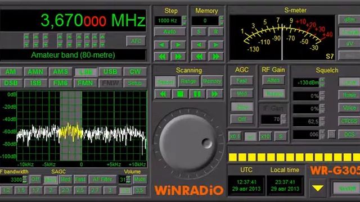360x202 pixels.
Task: Adjust the IF bandwidth 3300 spinner
Action: (x=25, y=180)
